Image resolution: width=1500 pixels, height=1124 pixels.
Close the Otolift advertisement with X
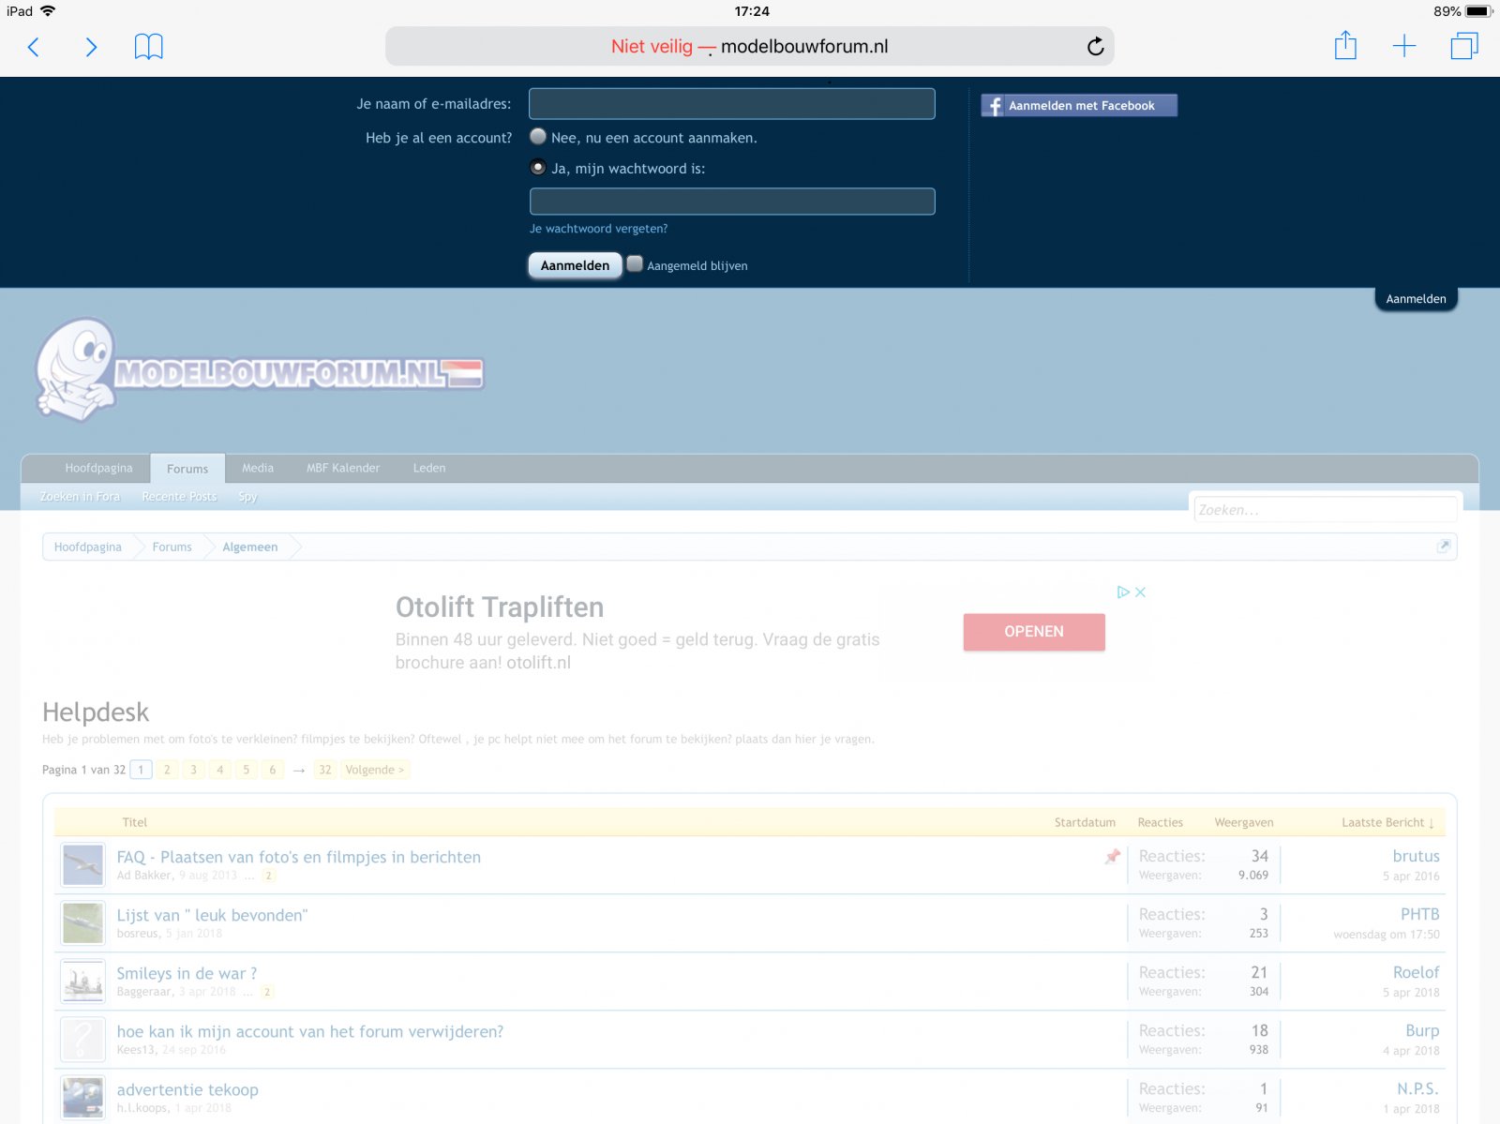[1141, 592]
